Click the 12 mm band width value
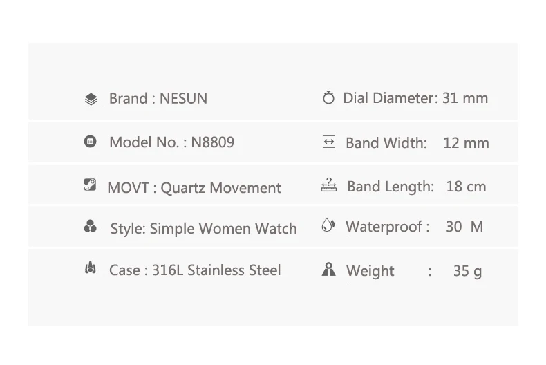This screenshot has width=546, height=365. click(x=467, y=143)
